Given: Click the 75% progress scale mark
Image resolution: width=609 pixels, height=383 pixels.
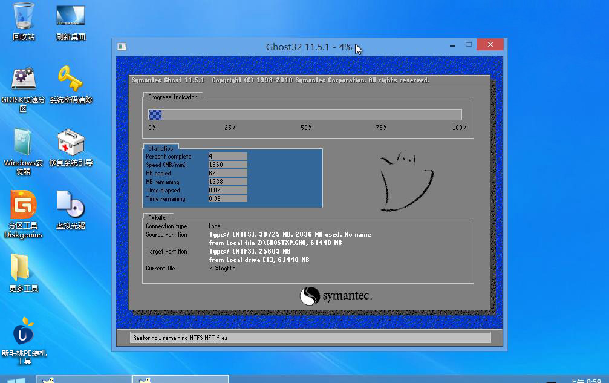Looking at the screenshot, I should pos(382,128).
